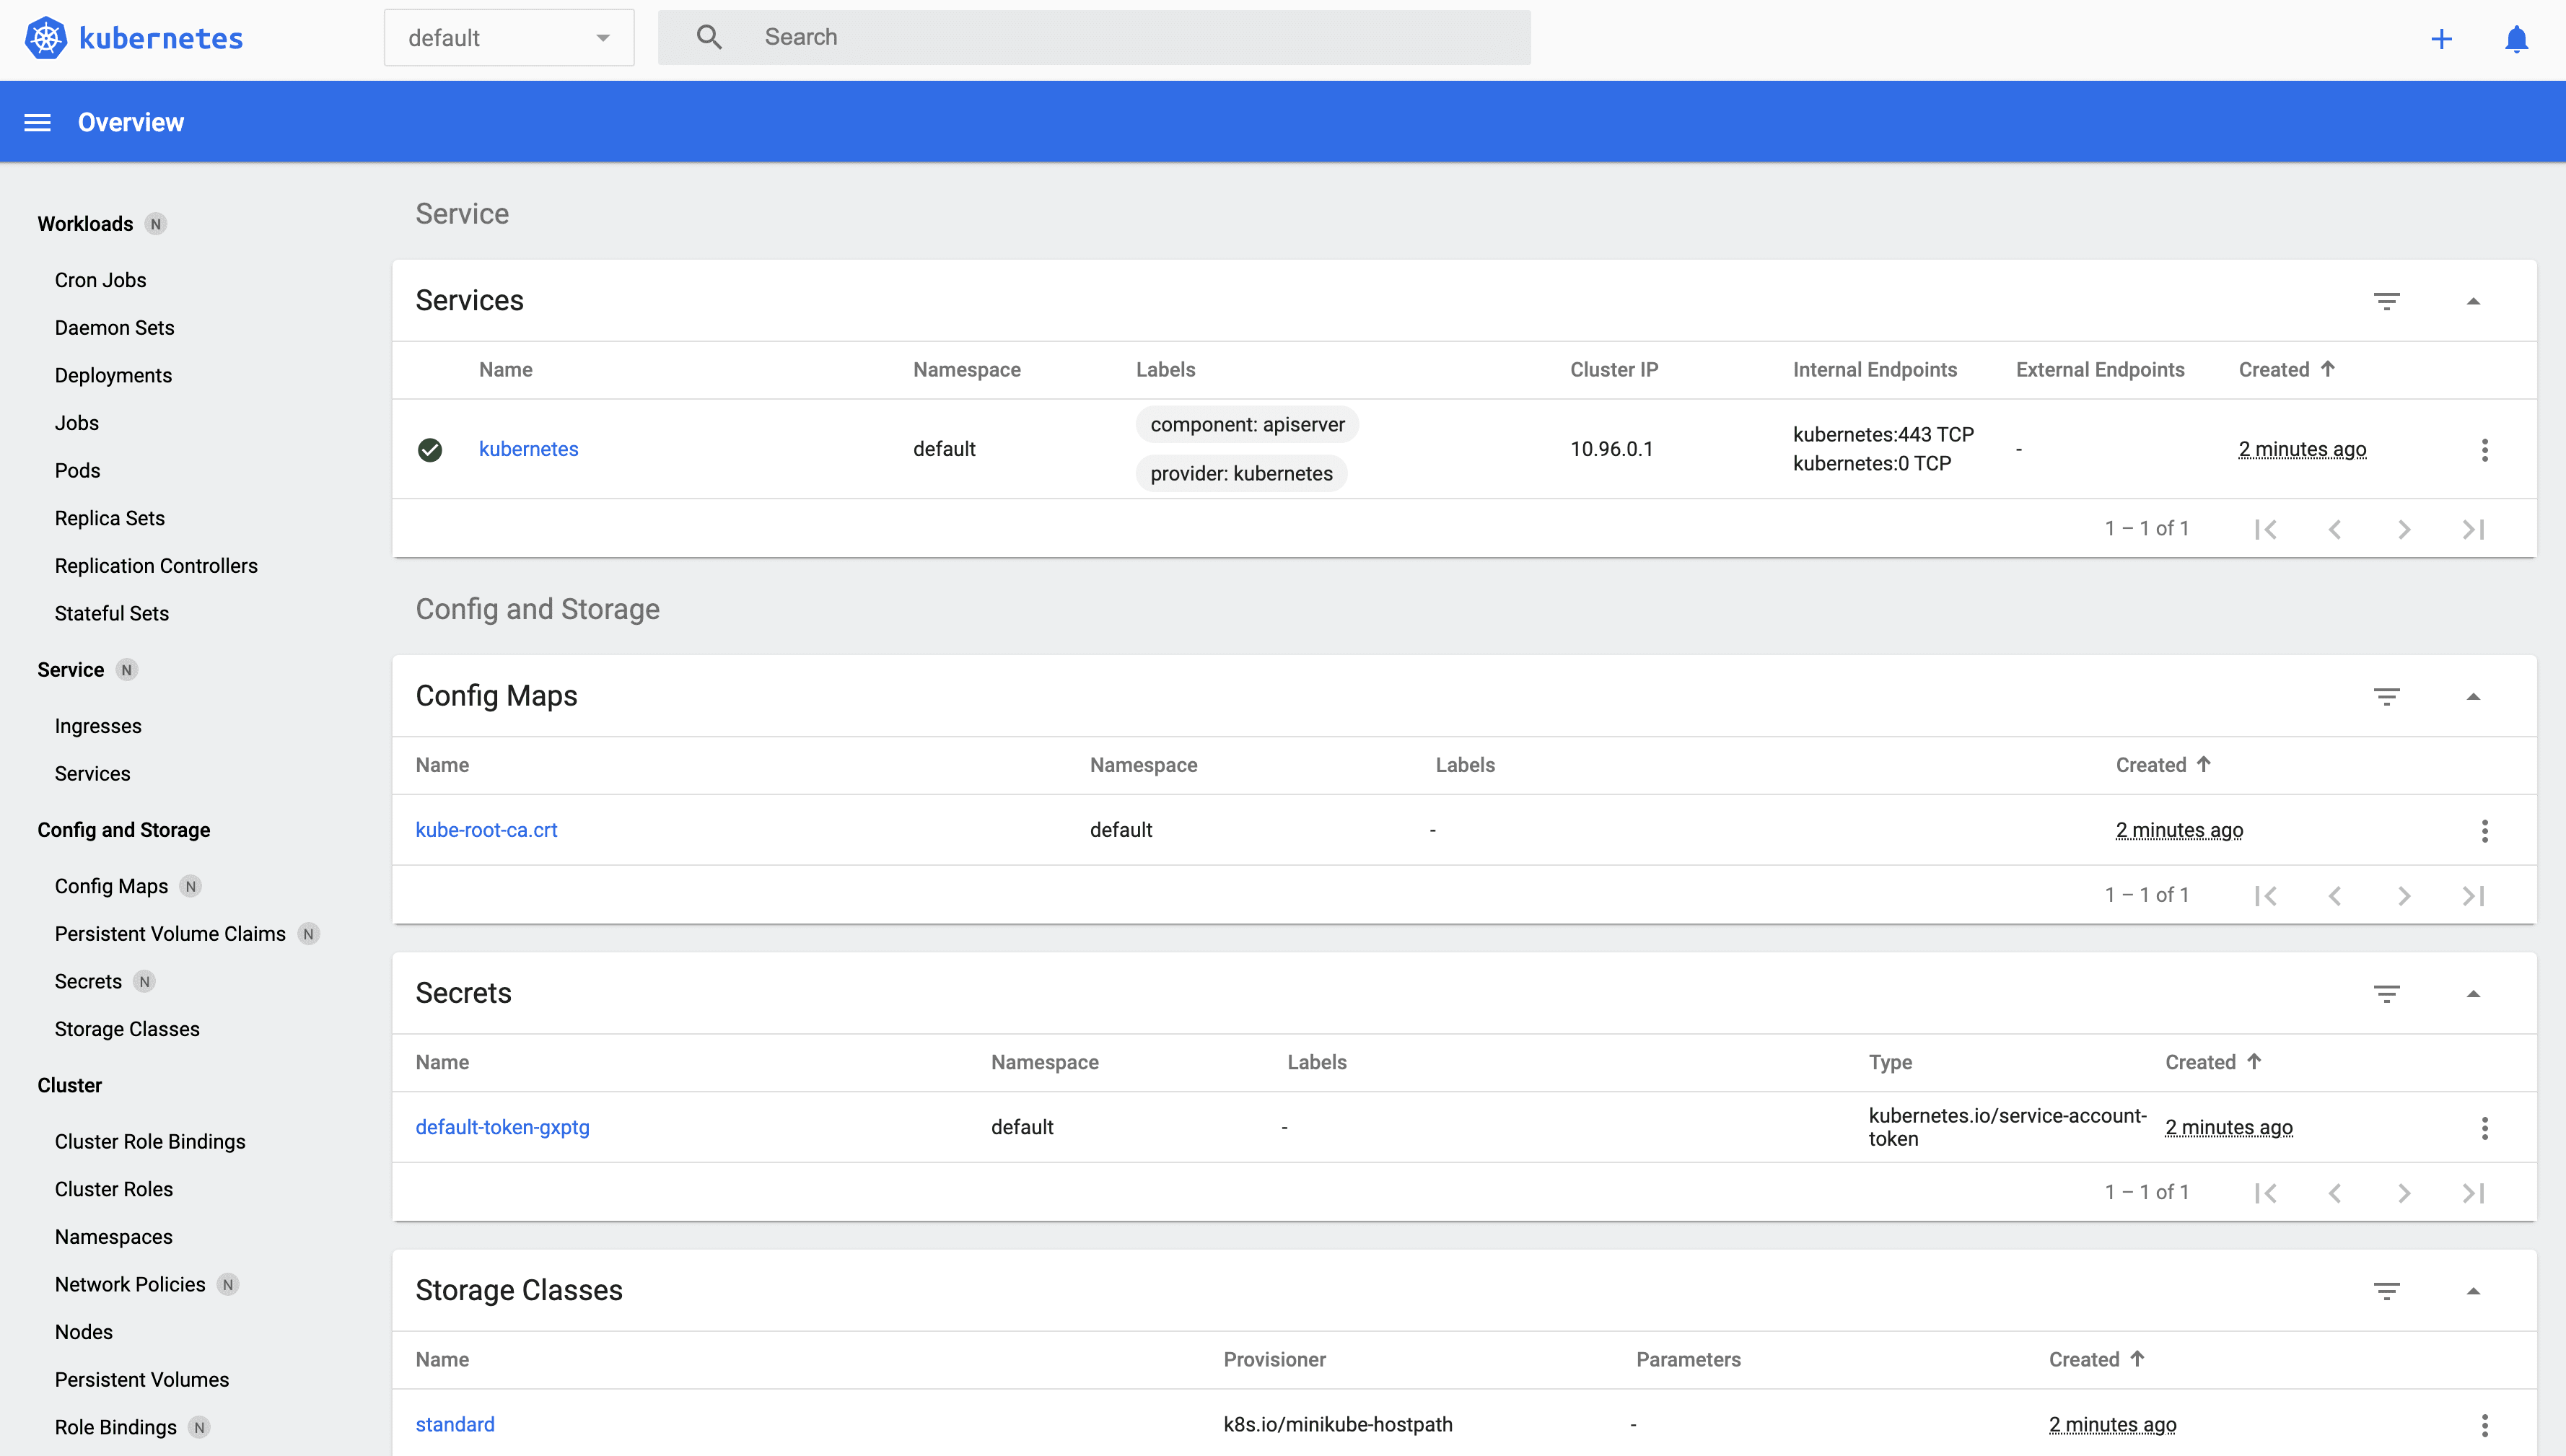Screen dimensions: 2566x1456
Task: Sort Services by Name column header
Action: 505,370
